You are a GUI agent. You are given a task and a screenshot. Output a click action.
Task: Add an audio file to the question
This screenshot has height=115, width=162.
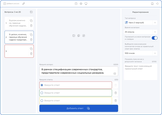point(84,36)
